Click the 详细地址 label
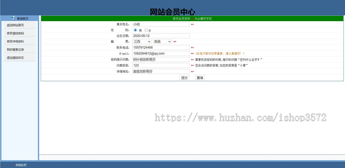Viewport: 345px width, 168px height. 123,72
